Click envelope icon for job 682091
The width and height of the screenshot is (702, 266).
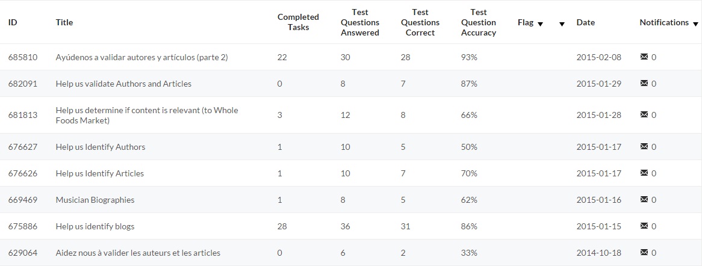(x=644, y=84)
